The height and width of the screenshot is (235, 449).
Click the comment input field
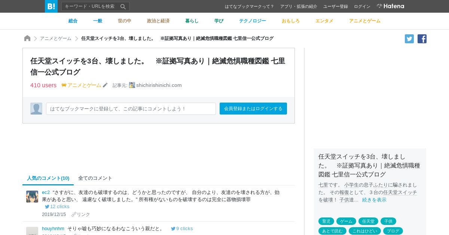click(131, 109)
